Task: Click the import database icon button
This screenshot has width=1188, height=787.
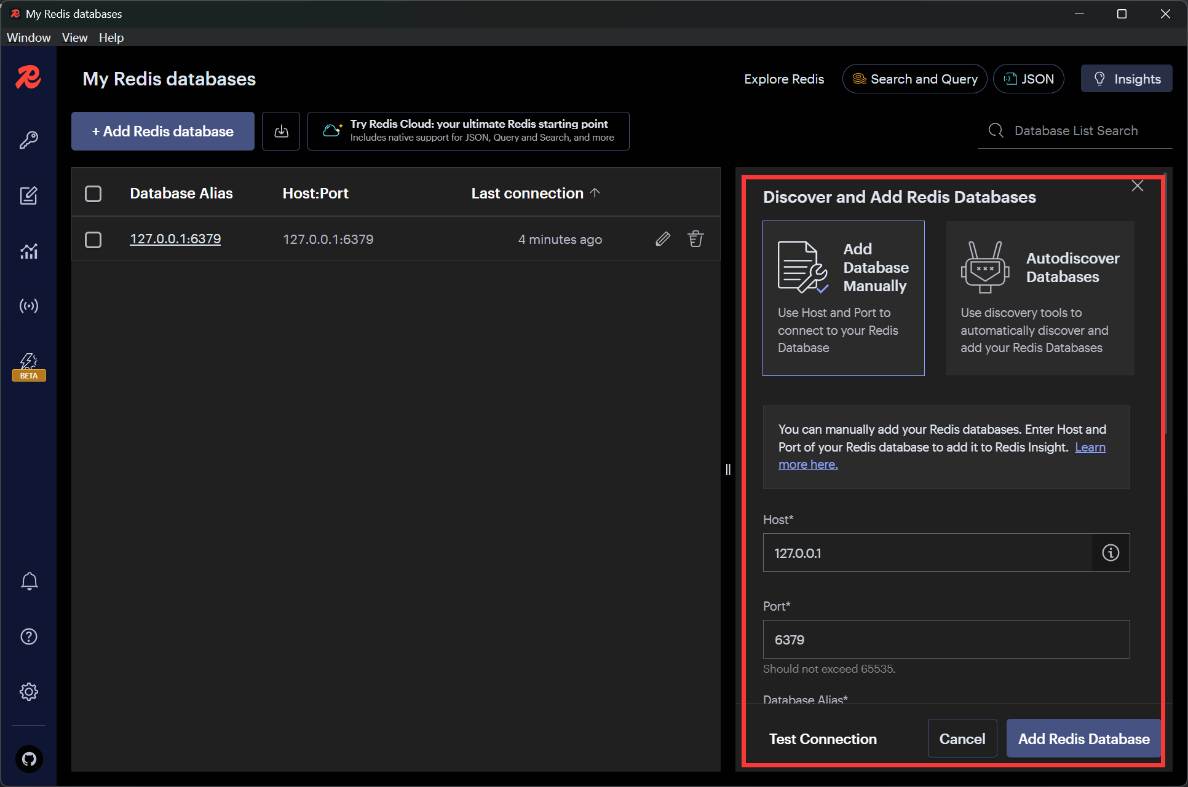Action: click(x=281, y=131)
